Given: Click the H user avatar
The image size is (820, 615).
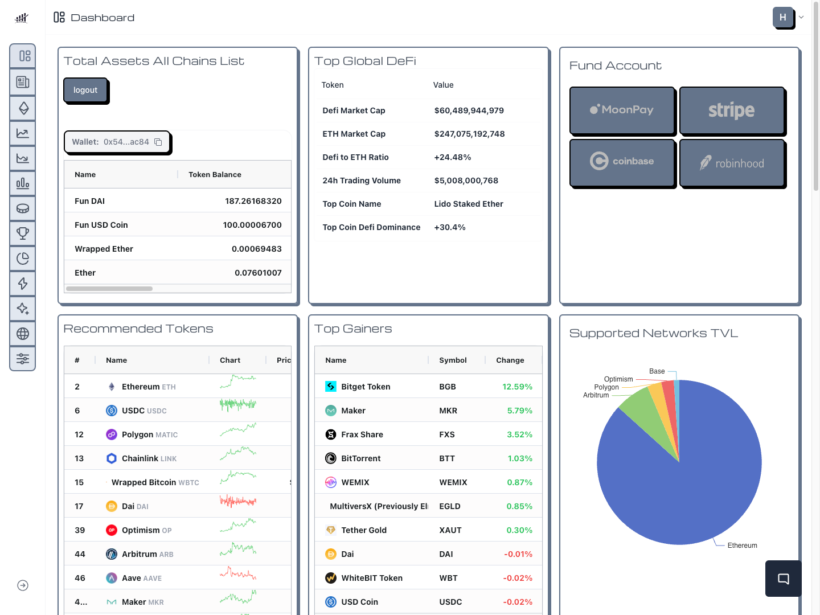Looking at the screenshot, I should click(783, 17).
